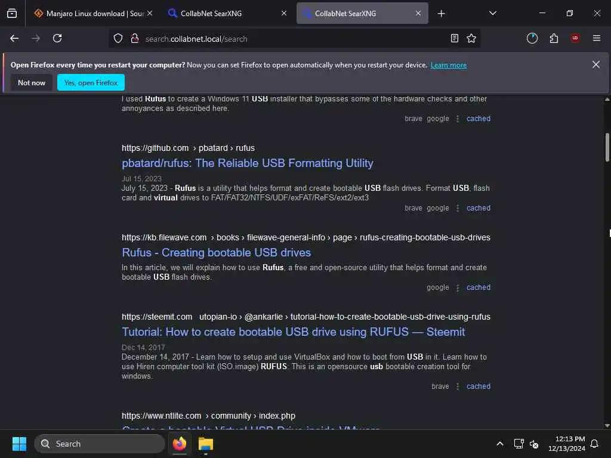Open Firefox from the taskbar
The width and height of the screenshot is (611, 458).
180,444
